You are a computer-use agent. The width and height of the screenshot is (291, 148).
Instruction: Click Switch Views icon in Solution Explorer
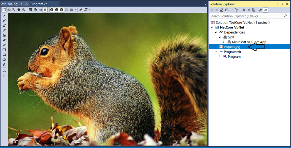click(227, 10)
